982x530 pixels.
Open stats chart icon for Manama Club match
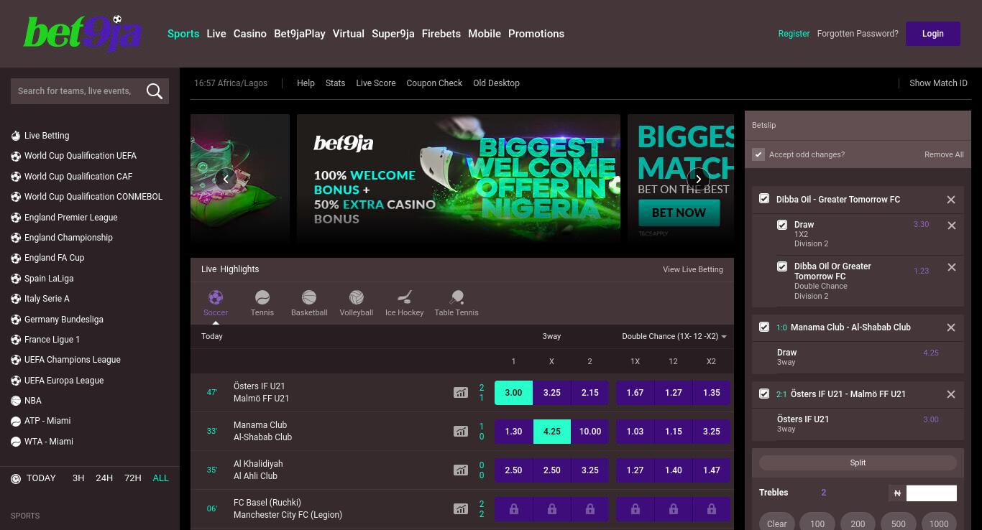[461, 432]
